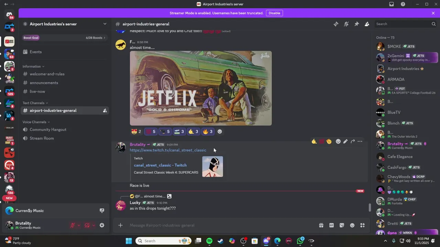Open the twitch.tv/canal_street_classic link
Screen dimensions: 440x247
(168, 150)
